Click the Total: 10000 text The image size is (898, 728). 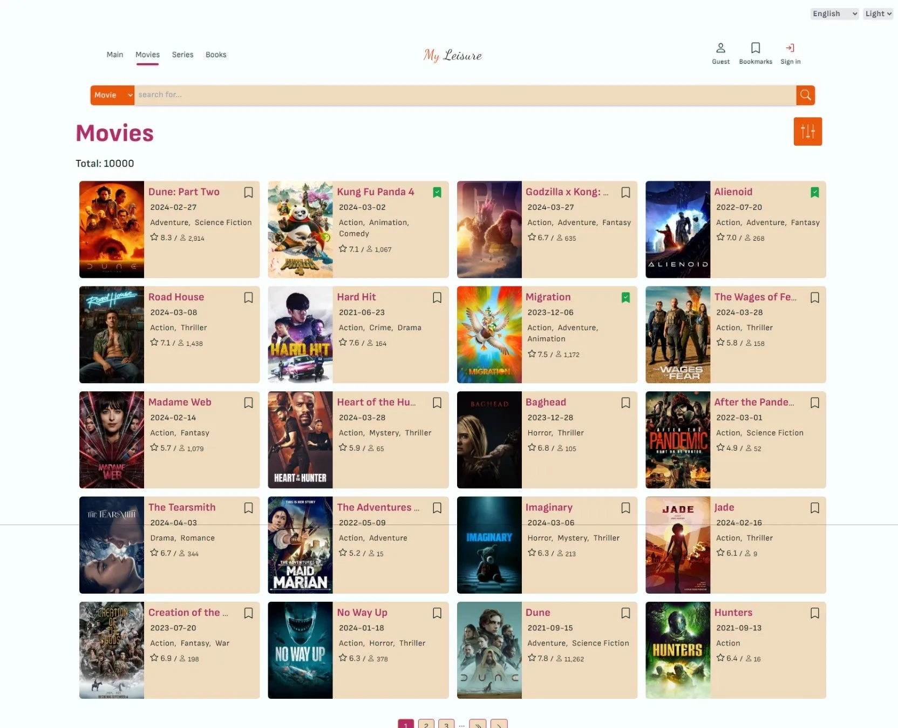[x=105, y=164]
